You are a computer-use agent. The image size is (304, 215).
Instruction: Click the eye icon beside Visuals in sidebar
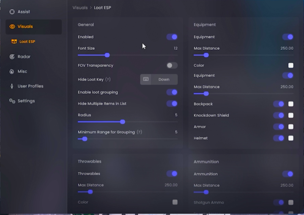(12, 27)
